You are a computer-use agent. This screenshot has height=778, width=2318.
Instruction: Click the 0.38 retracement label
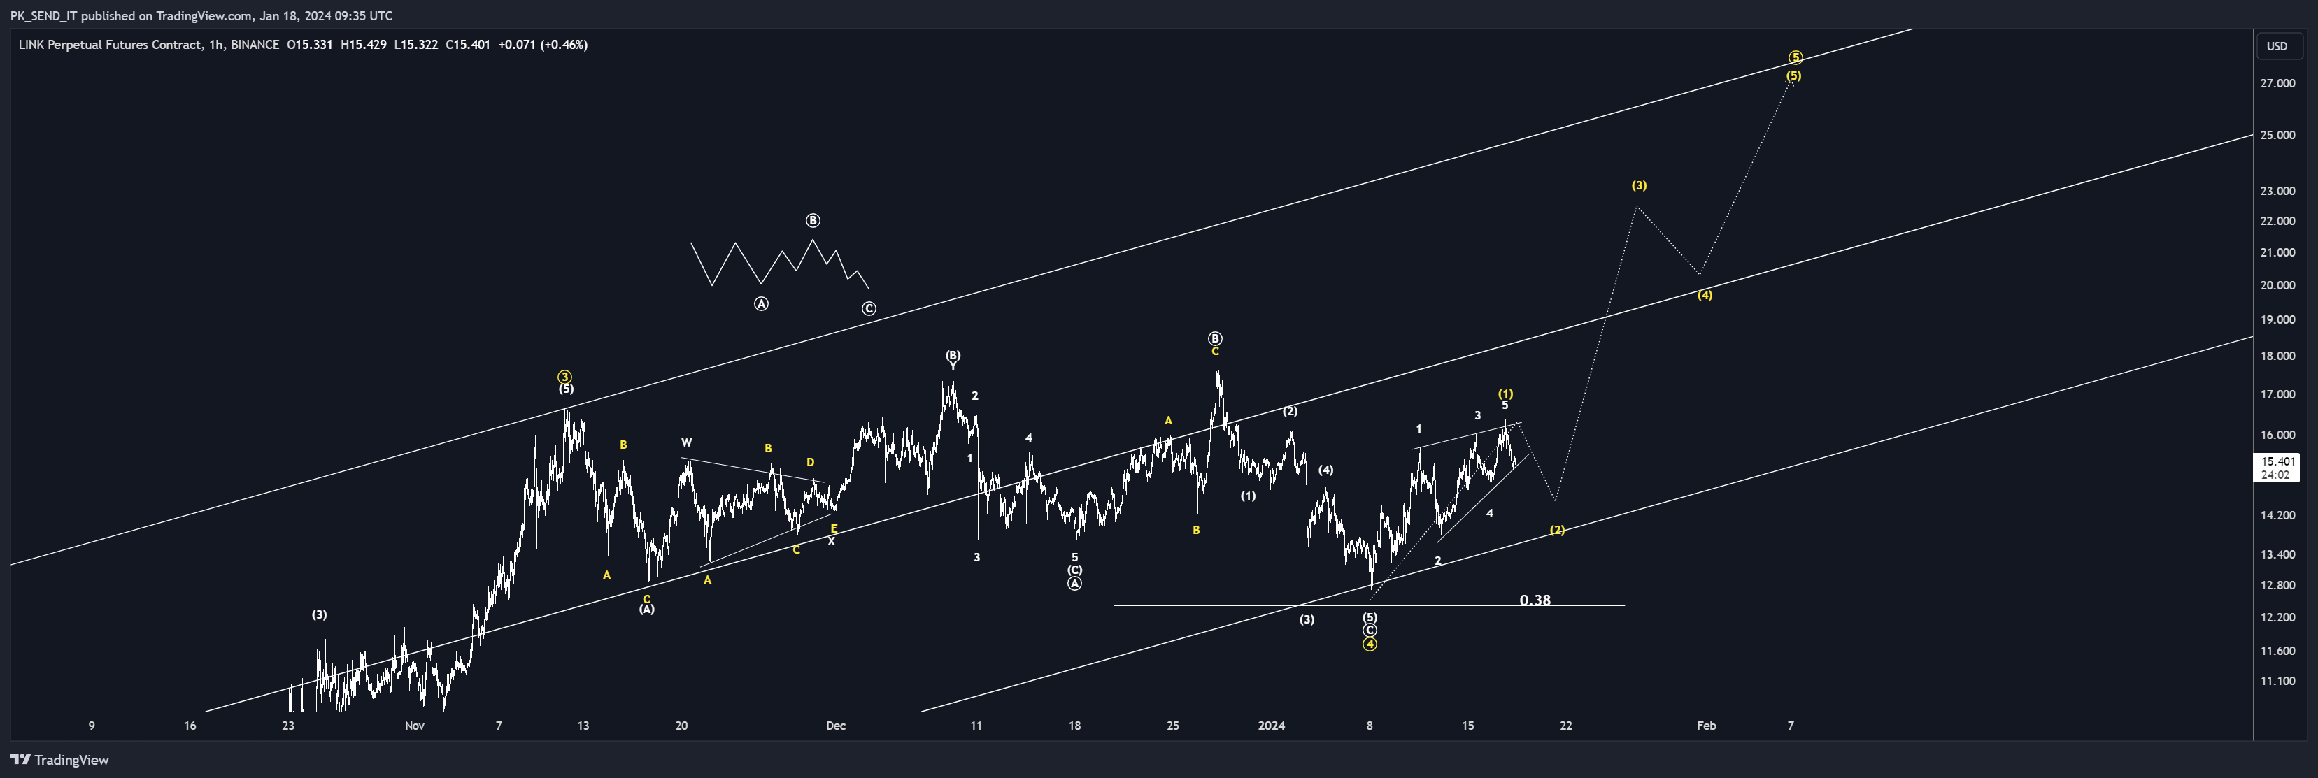[x=1534, y=600]
